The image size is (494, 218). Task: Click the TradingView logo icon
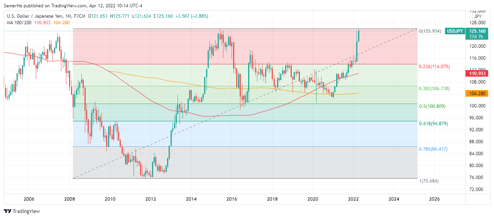tap(8, 211)
